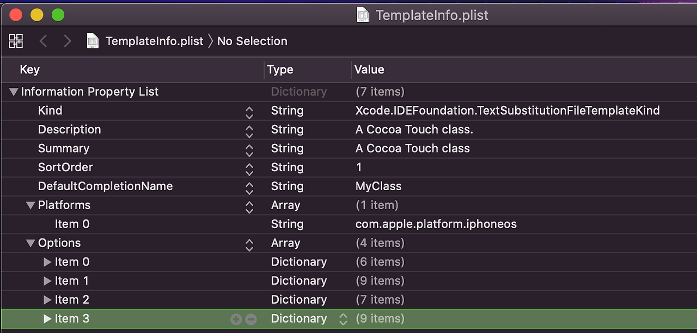Select the Kind key
Viewport: 697px width, 333px height.
coord(50,111)
